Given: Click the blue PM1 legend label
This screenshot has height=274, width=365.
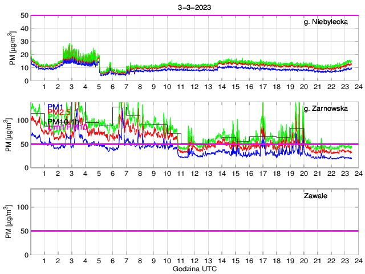Looking at the screenshot, I should click(55, 107).
